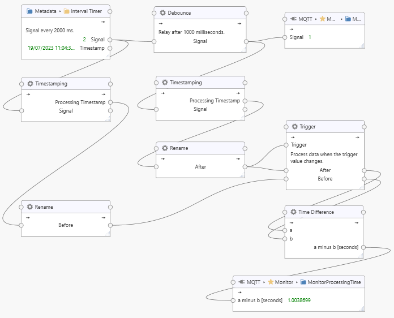Click the Time Difference gear icon
Viewport: 394px width, 318px height.
click(x=293, y=212)
